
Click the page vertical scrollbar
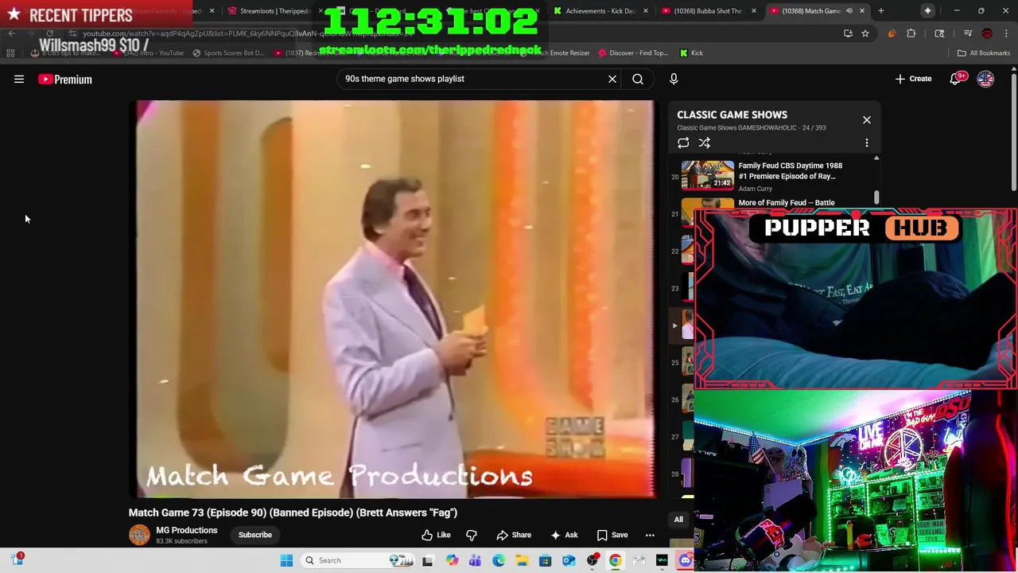[x=1013, y=131]
